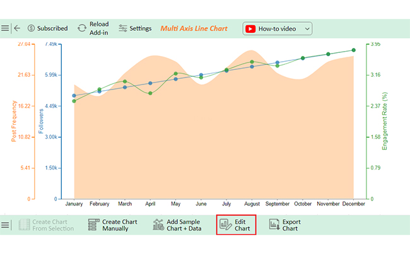
Task: Click the Engagement Rate (%) axis label
Action: pyautogui.click(x=384, y=121)
